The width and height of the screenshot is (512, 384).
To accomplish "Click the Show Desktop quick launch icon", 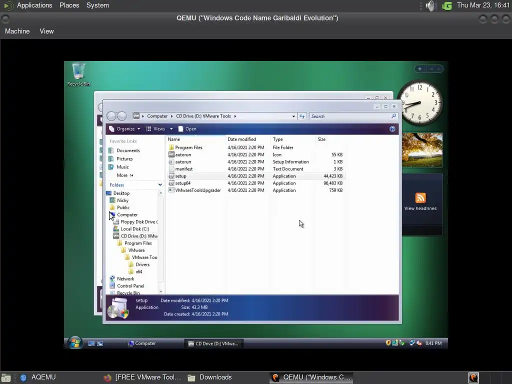I will point(91,343).
